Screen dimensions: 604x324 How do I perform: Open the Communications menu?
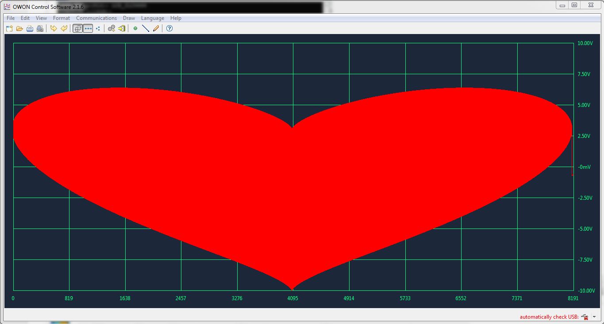coord(96,18)
